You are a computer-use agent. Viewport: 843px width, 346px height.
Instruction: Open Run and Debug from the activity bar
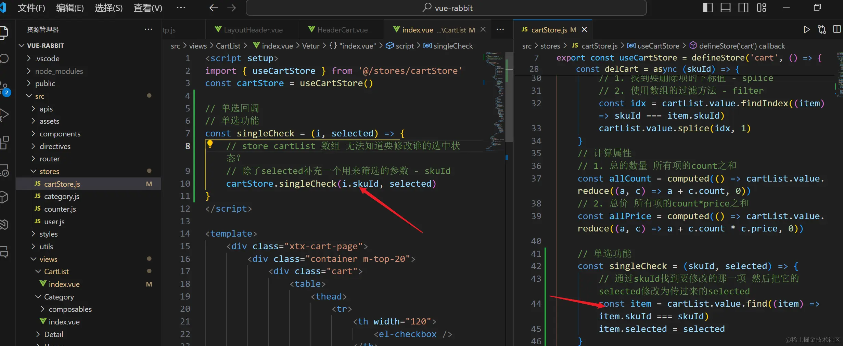coord(4,115)
